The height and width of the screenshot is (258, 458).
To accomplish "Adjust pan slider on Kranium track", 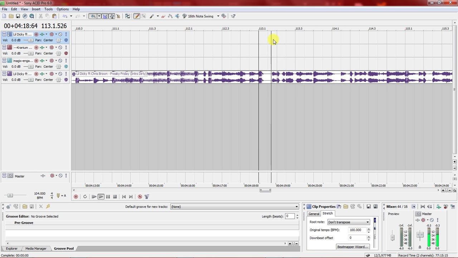I will (x=59, y=53).
